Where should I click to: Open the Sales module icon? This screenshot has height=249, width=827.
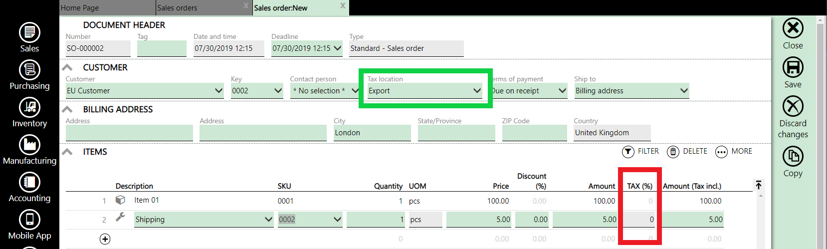29,33
